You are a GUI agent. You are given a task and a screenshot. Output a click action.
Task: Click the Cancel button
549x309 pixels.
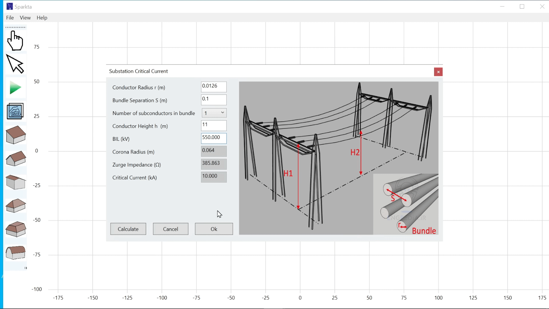point(171,229)
